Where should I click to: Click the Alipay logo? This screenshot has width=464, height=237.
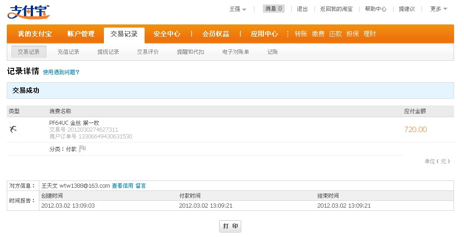28,12
